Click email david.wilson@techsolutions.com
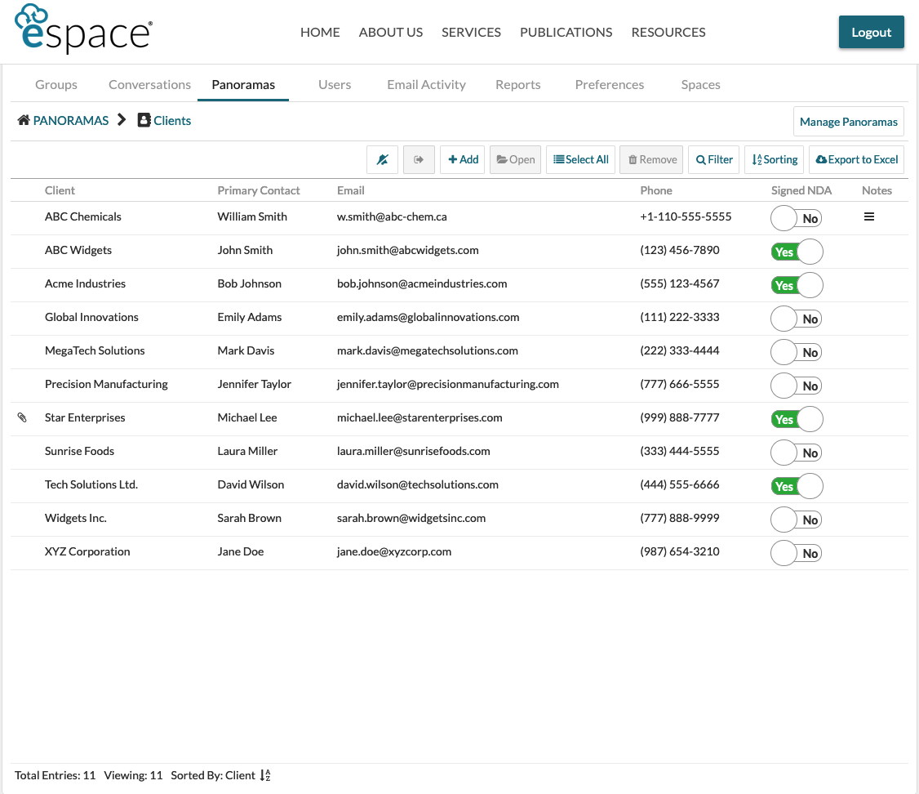The image size is (919, 794). pos(417,484)
